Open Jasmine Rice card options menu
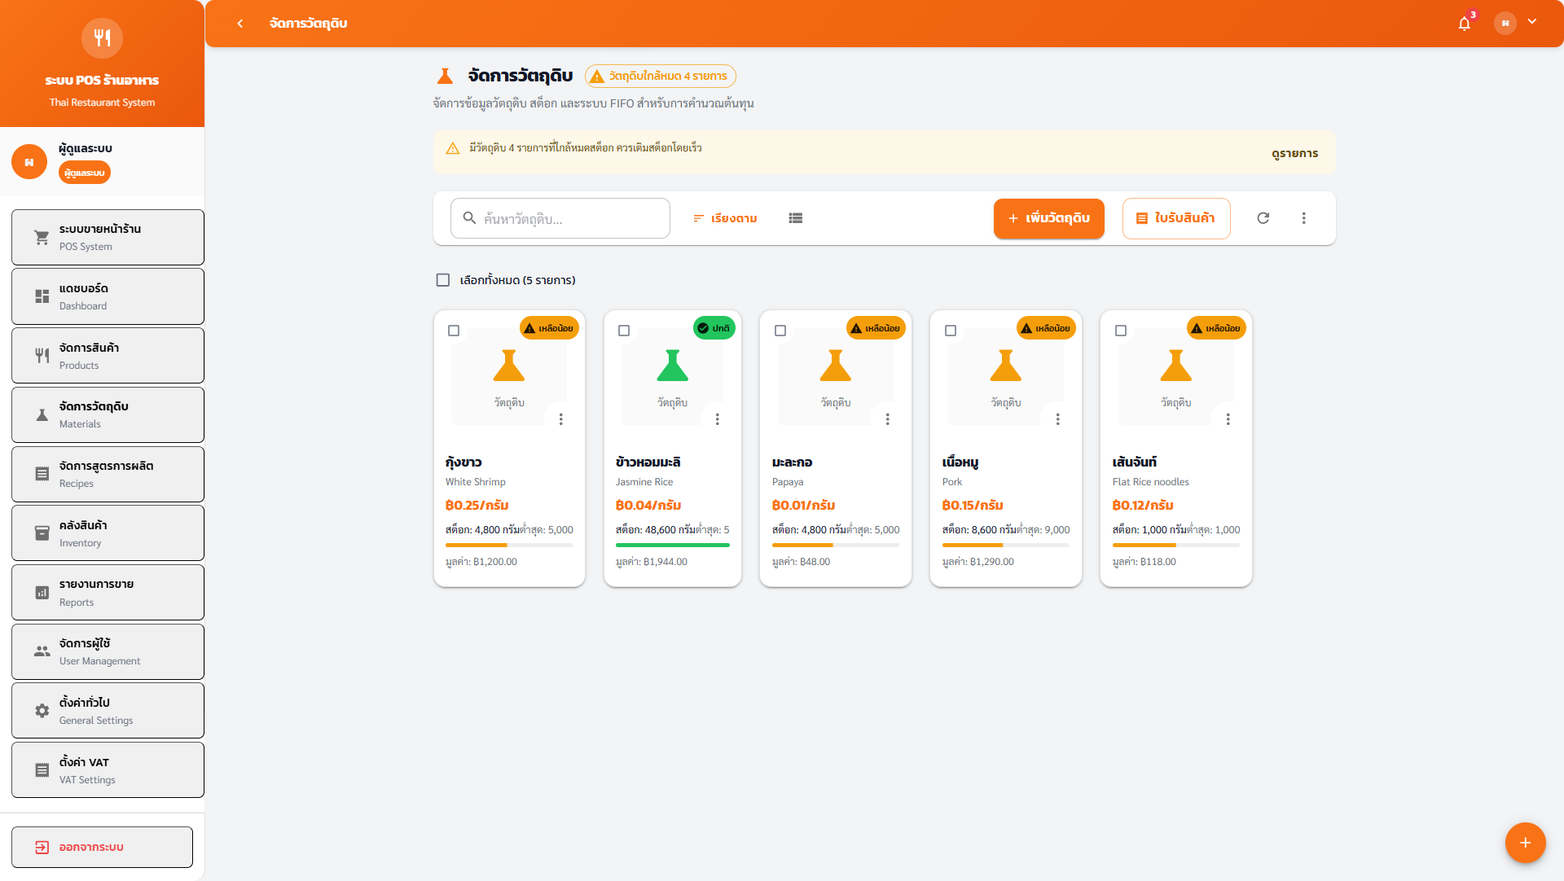The image size is (1564, 881). coord(717,419)
